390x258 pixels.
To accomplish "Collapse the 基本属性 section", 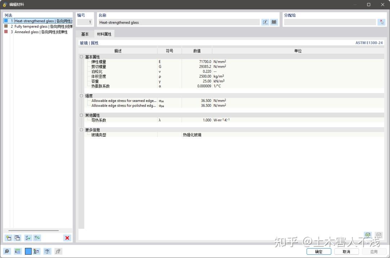I will pyautogui.click(x=81, y=57).
